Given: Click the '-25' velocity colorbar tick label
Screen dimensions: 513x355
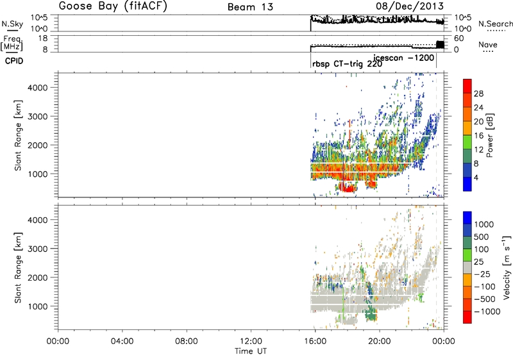Looking at the screenshot, I should (482, 274).
